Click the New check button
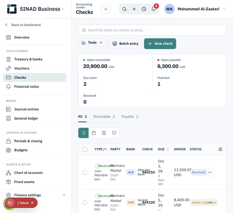233x213 pixels. point(160,44)
